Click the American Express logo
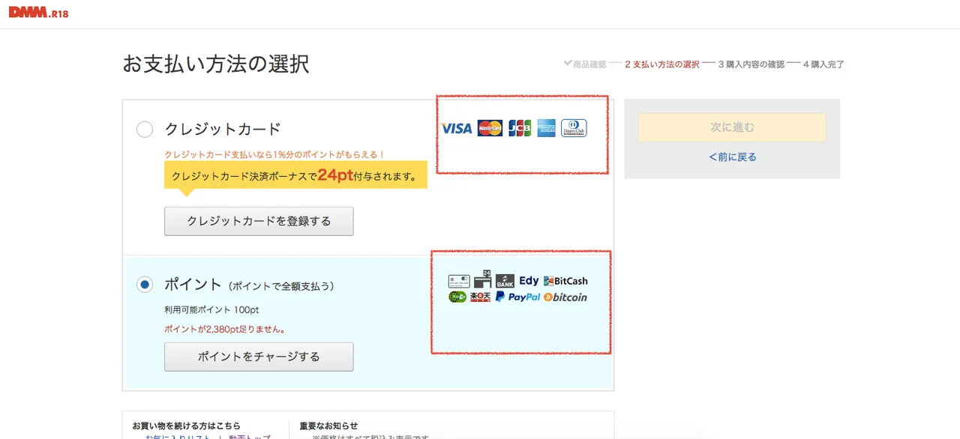The image size is (960, 439). click(547, 128)
